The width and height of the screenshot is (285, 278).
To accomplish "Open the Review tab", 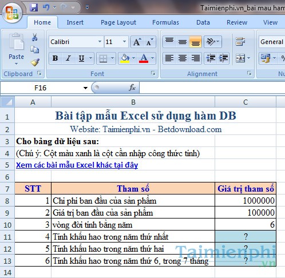I will click(237, 22).
